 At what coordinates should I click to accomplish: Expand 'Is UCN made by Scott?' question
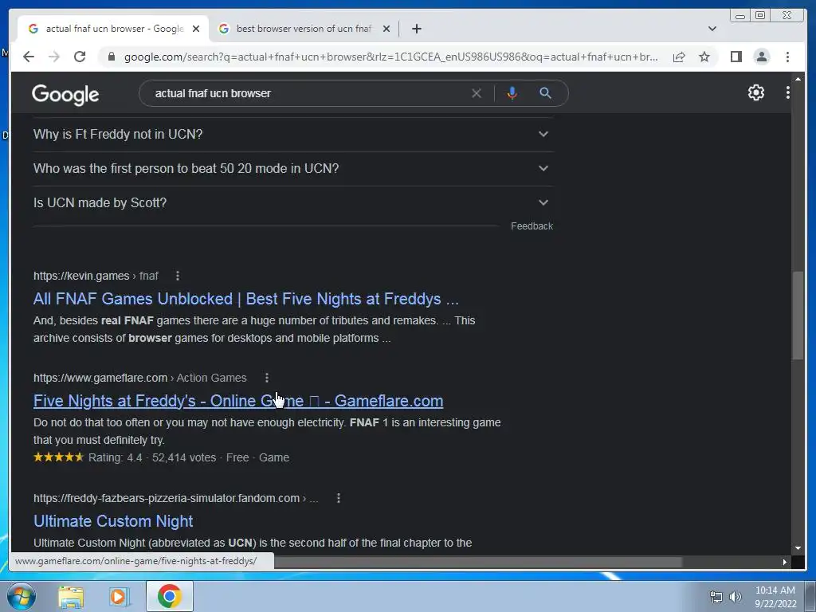click(x=293, y=203)
